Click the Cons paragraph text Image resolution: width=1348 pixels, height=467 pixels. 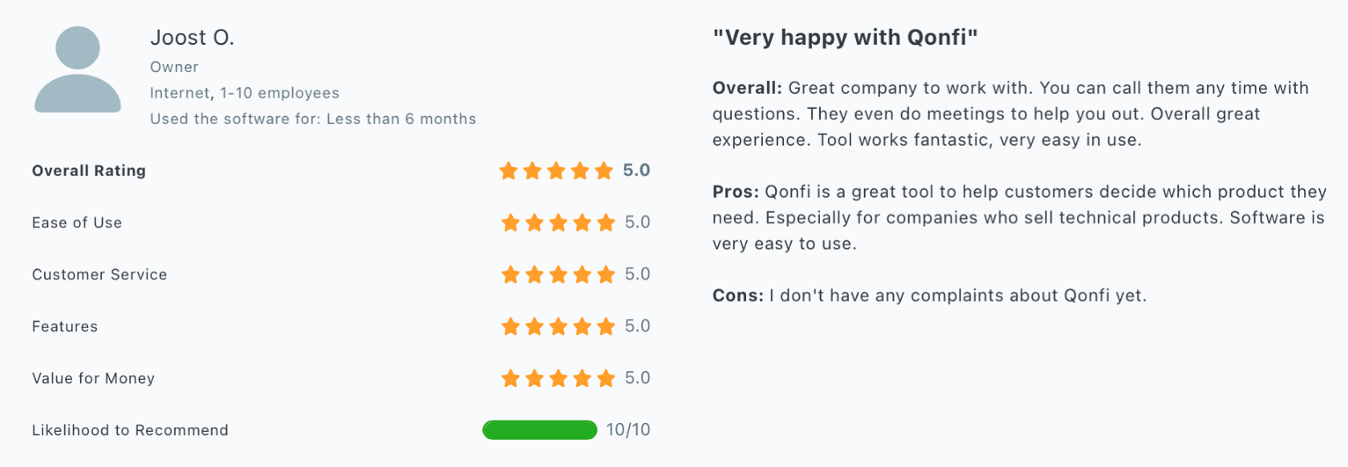click(x=929, y=296)
